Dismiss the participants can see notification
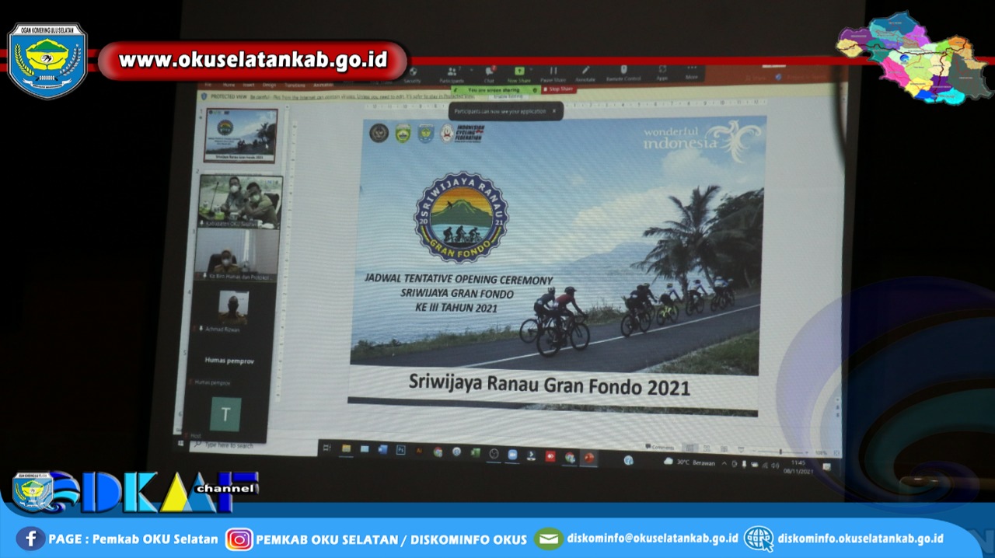 (x=553, y=111)
